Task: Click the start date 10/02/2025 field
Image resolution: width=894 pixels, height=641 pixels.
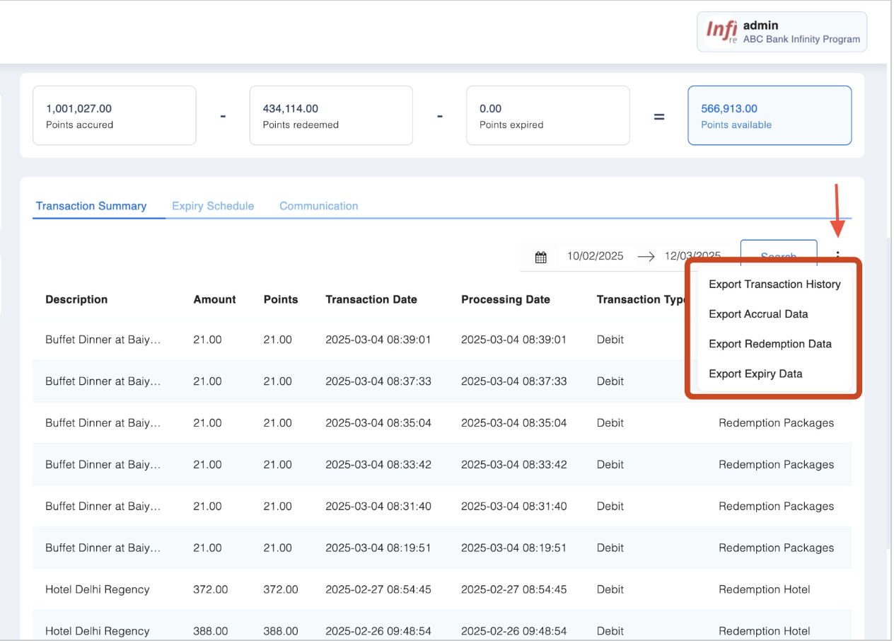Action: (x=595, y=256)
